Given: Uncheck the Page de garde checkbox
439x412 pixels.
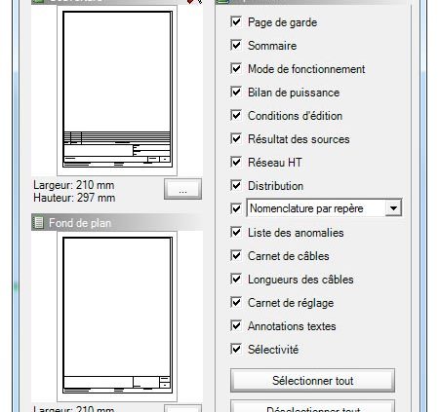Looking at the screenshot, I should (236, 22).
